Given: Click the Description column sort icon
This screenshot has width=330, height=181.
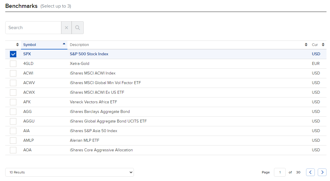Looking at the screenshot, I should click(306, 45).
